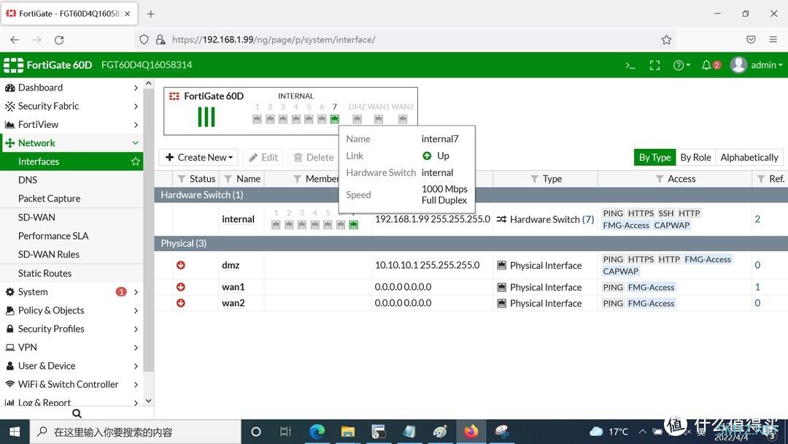Open the sidebar search magnifier
The width and height of the screenshot is (788, 444).
tap(77, 413)
